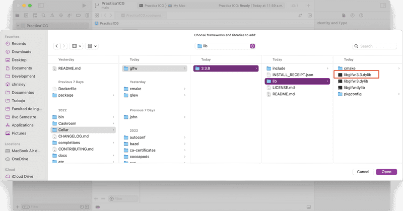This screenshot has width=403, height=211.
Task: Select MacBook Air location in sidebar
Action: point(26,151)
